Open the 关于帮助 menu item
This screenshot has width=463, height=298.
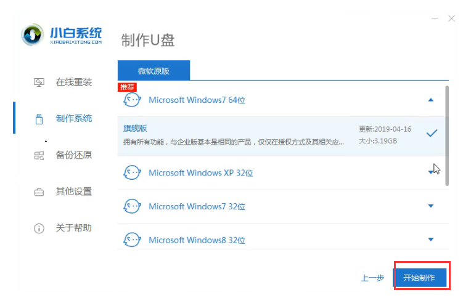(x=74, y=228)
